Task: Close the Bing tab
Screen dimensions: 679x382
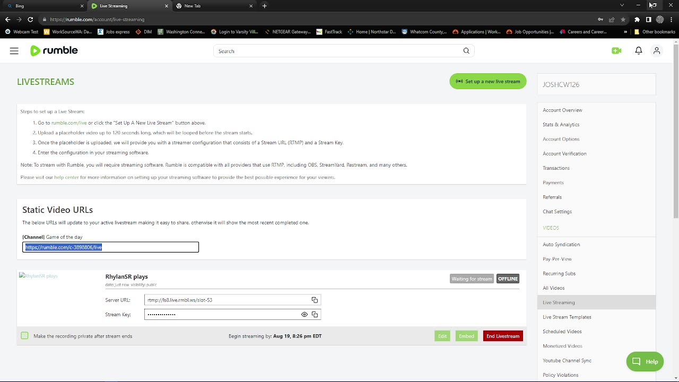Action: (x=82, y=6)
